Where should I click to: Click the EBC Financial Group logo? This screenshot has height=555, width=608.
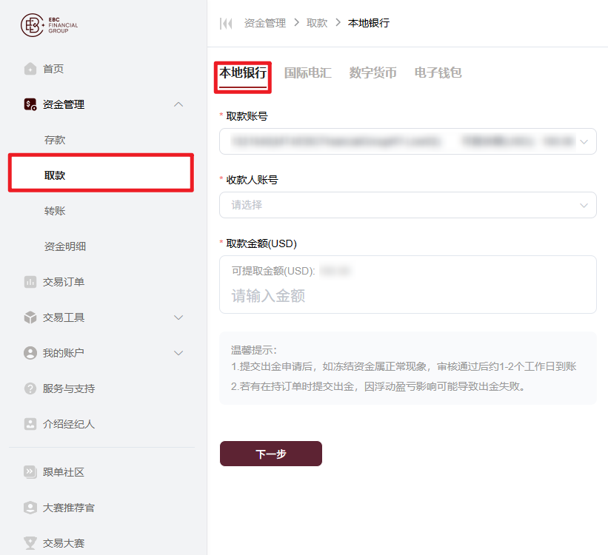(49, 25)
